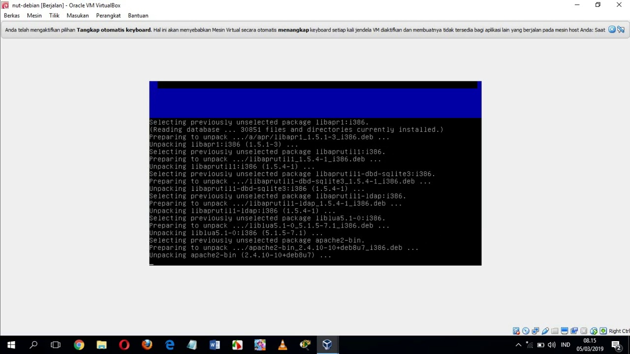Click the VirtualBox window title icon
Image resolution: width=630 pixels, height=354 pixels.
pos(5,5)
